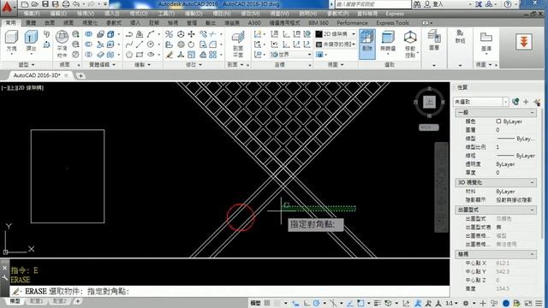
Task: Open the 1:1 annotation scale dropdown
Action: pyautogui.click(x=452, y=303)
